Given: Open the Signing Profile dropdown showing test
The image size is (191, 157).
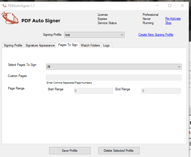Looking at the screenshot, I should click(x=94, y=35).
